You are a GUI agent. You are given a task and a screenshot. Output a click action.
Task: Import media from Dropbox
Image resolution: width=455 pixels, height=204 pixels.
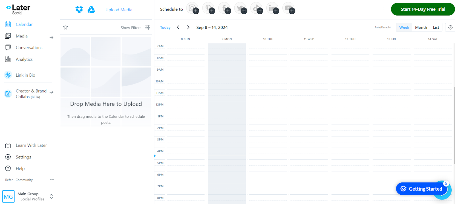tap(79, 10)
